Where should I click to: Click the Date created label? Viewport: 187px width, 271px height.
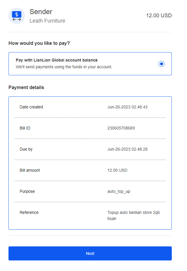tap(31, 107)
